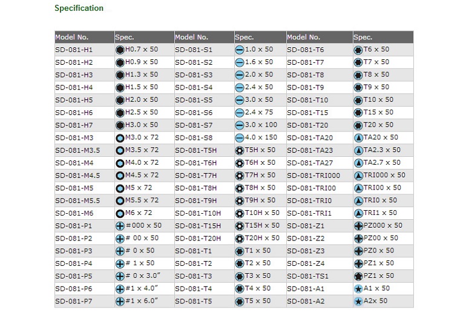This screenshot has height=327, width=466.
Task: Select model number SD-081-T3
Action: pyautogui.click(x=194, y=276)
